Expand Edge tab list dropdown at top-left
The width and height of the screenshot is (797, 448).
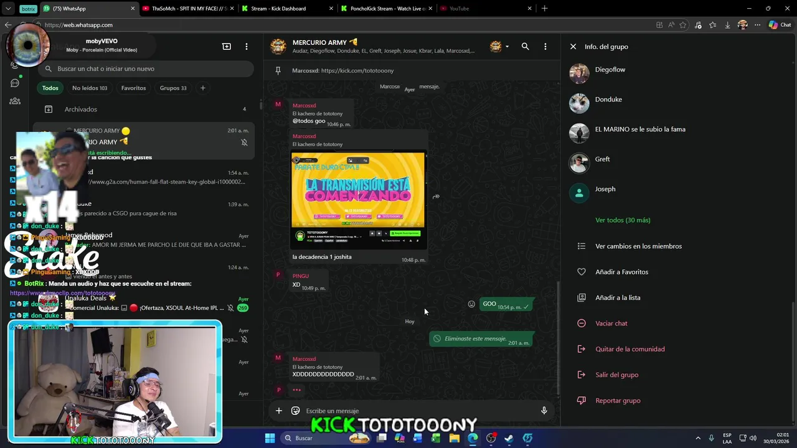(8, 9)
